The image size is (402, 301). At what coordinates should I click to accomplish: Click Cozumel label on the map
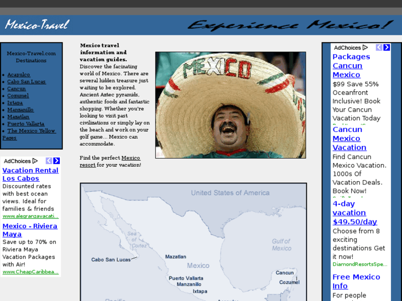[x=289, y=282]
